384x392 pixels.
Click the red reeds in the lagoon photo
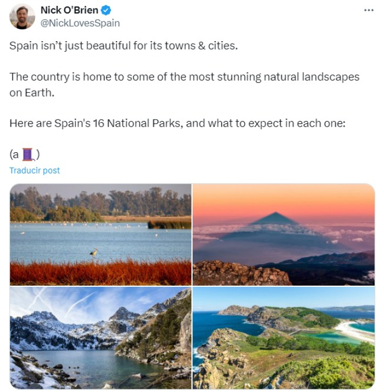point(100,272)
